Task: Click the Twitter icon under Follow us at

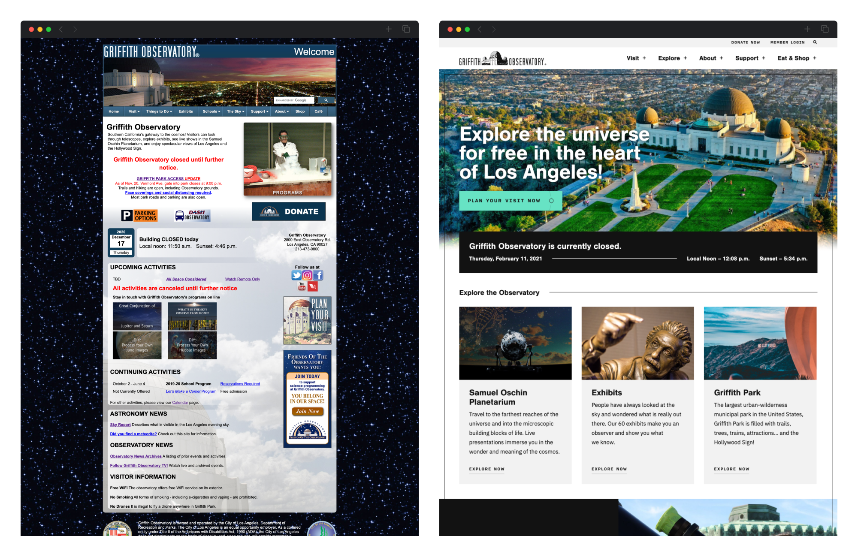Action: click(296, 275)
